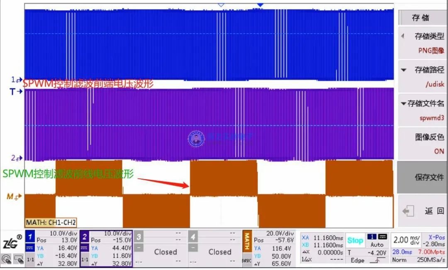The height and width of the screenshot is (270, 448).
Task: Click the ZLG logo icon
Action: point(12,242)
